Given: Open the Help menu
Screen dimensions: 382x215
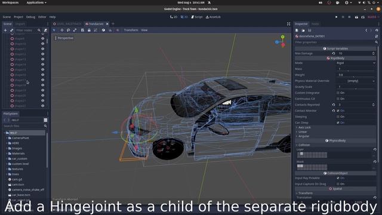Looking at the screenshot, I should pyautogui.click(x=53, y=17).
